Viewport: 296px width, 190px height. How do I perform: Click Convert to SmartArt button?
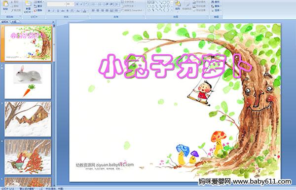click(x=133, y=10)
